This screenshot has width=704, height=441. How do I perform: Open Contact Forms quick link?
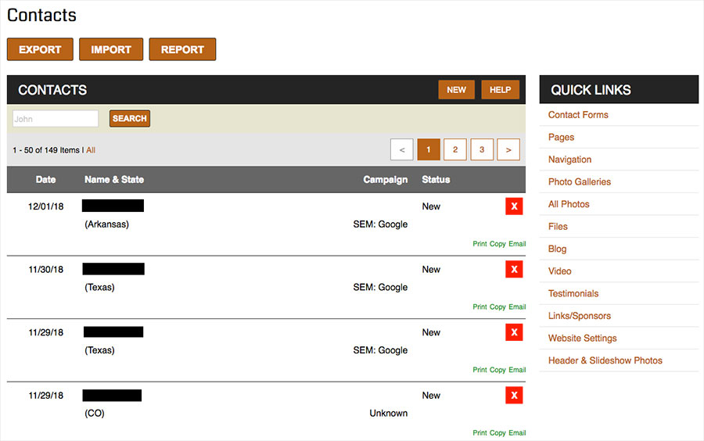point(578,115)
